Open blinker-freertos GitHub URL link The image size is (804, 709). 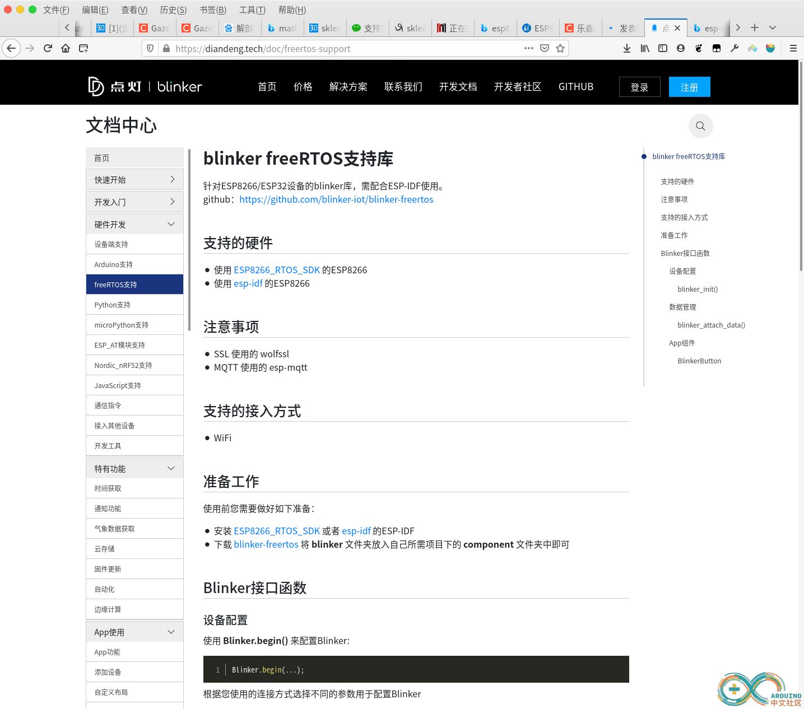click(x=336, y=199)
